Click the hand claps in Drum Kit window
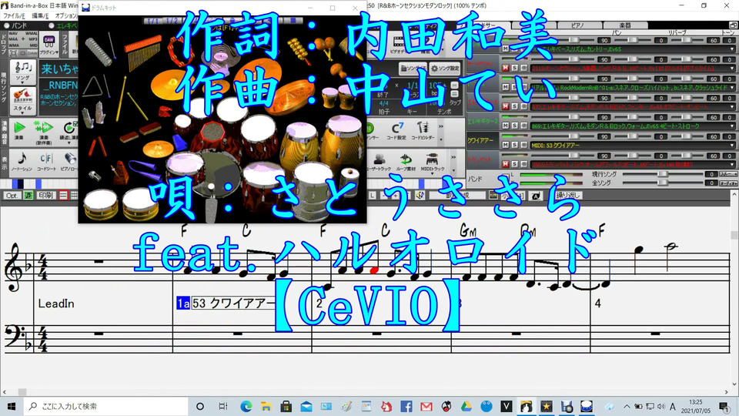Image resolution: width=739 pixels, height=416 pixels. tap(94, 115)
